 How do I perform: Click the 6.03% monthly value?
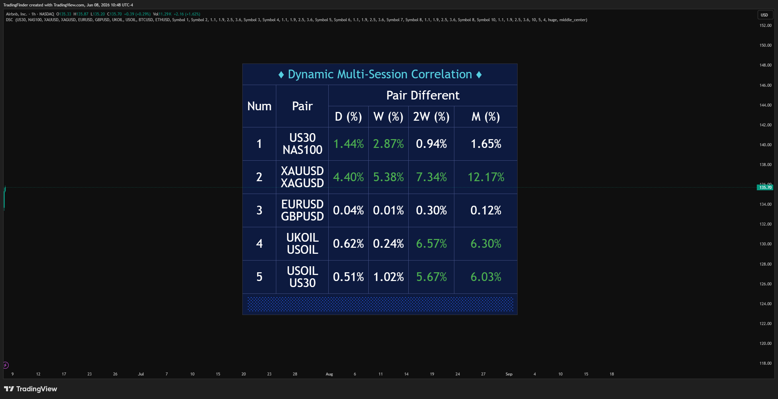pos(486,277)
